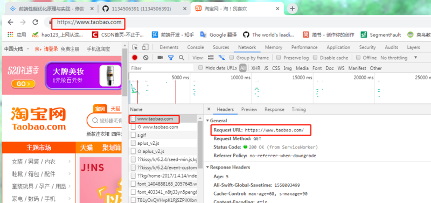The image size is (431, 203).
Task: Open the SegmentFault bookmark
Action: pos(381,34)
